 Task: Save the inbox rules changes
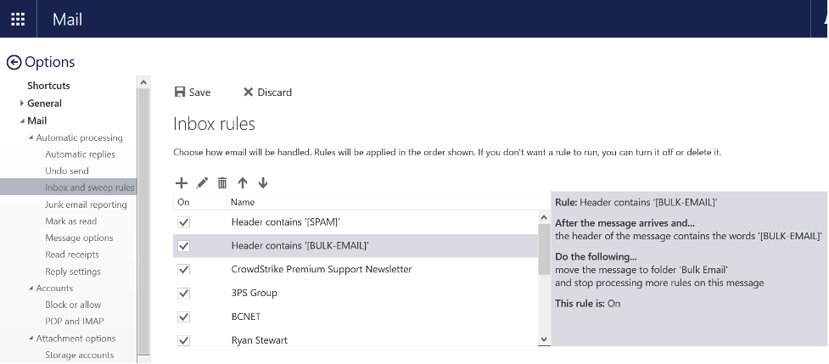tap(193, 92)
